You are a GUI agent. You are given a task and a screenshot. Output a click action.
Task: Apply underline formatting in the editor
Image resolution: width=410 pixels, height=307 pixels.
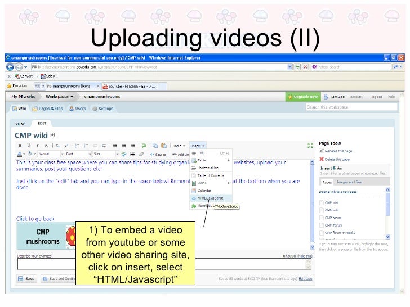(29, 146)
